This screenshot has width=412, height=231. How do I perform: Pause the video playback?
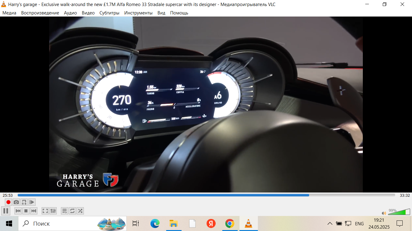tap(5, 211)
